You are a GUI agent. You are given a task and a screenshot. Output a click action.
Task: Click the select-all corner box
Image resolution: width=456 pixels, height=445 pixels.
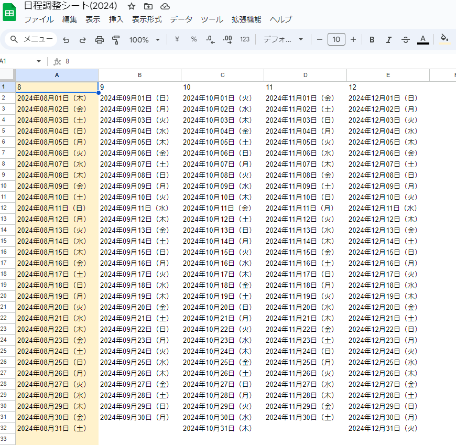point(7,75)
